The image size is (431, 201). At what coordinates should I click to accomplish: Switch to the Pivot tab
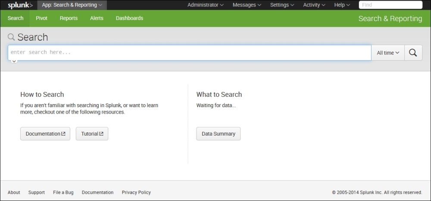pyautogui.click(x=42, y=18)
